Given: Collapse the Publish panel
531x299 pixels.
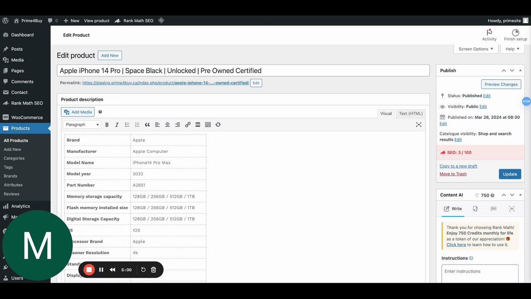Looking at the screenshot, I should click(x=520, y=71).
